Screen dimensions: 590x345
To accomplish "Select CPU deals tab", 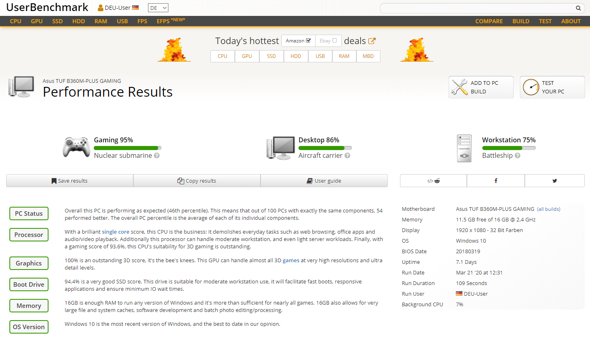I will pyautogui.click(x=223, y=56).
